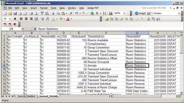
Task: Click the Print icon
Action: click(31, 13)
